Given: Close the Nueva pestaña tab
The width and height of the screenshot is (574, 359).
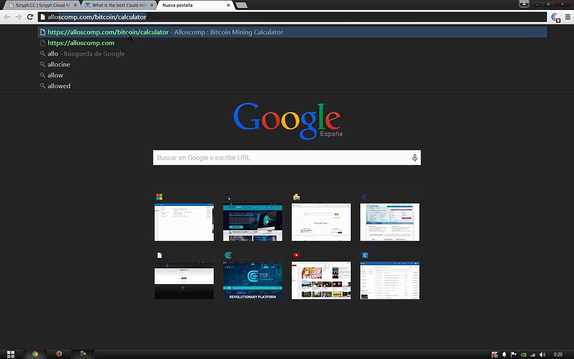Looking at the screenshot, I should [x=228, y=5].
